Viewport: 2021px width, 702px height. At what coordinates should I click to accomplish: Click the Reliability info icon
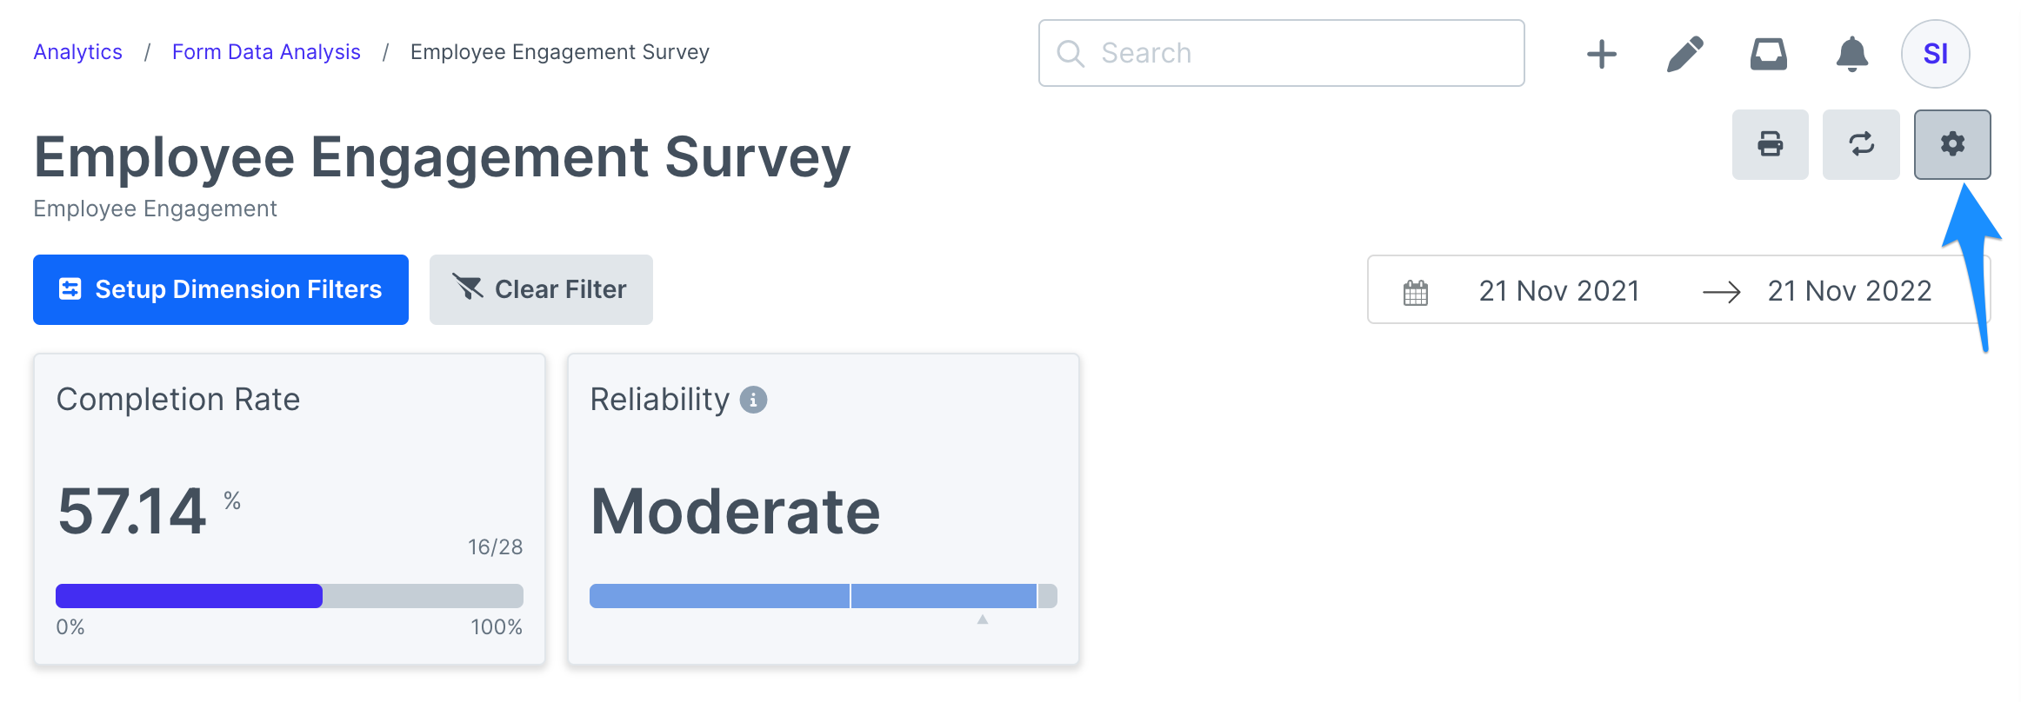753,400
